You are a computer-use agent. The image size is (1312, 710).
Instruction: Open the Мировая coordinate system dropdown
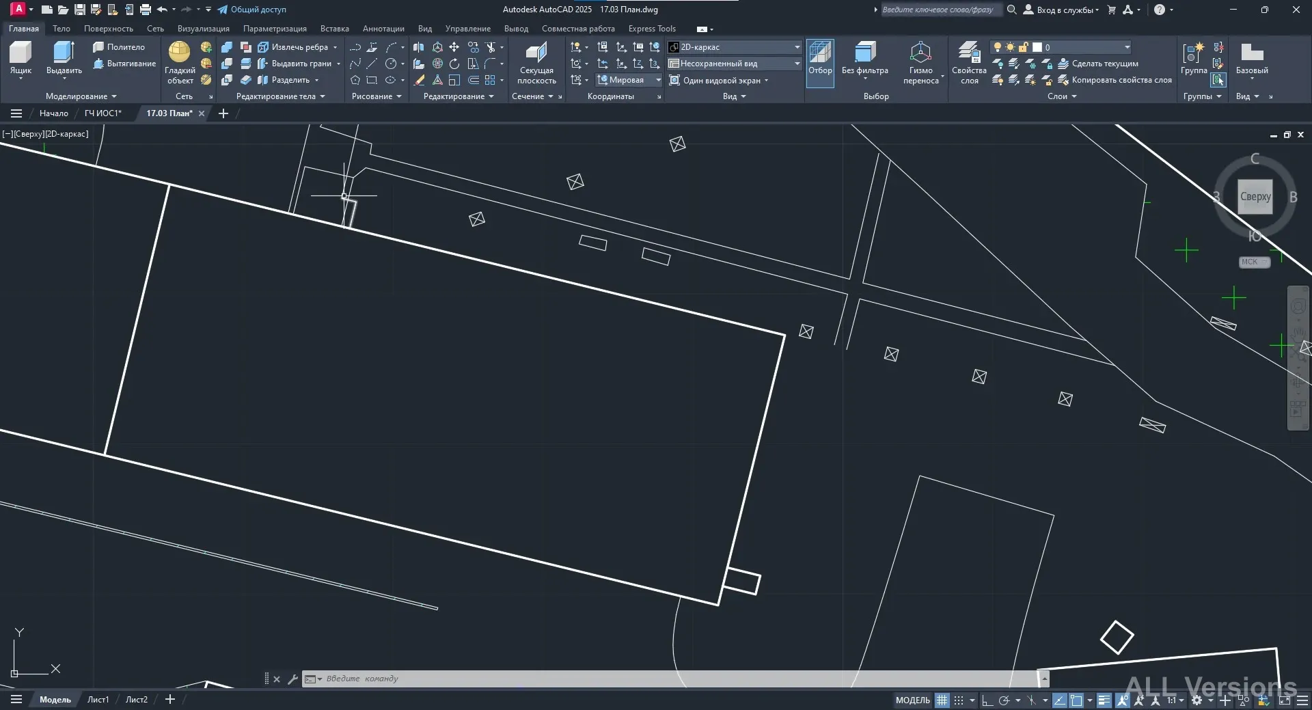point(629,80)
